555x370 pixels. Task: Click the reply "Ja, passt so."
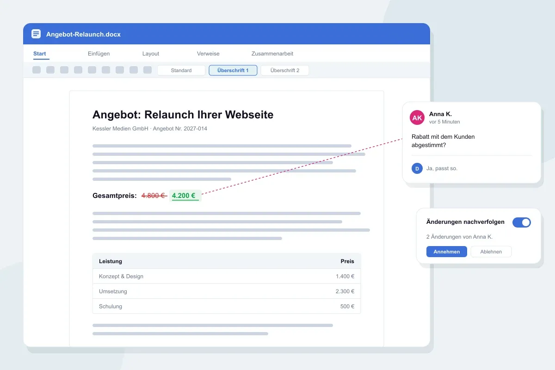tap(442, 168)
